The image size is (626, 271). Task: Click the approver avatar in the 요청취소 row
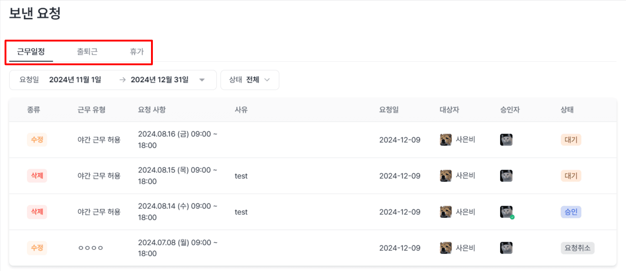[506, 248]
